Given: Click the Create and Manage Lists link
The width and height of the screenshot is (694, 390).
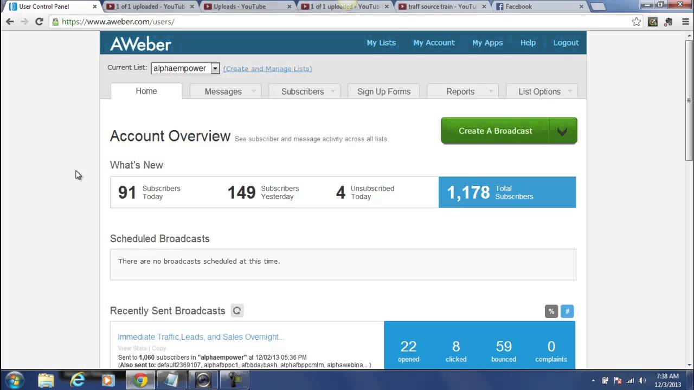Looking at the screenshot, I should coord(267,69).
